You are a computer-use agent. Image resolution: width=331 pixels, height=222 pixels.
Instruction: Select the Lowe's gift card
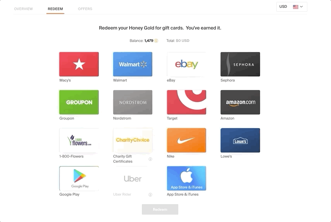(x=240, y=140)
